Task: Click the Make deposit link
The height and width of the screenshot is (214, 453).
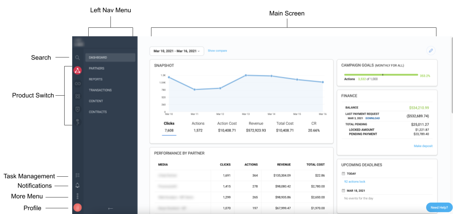Action: point(423,146)
